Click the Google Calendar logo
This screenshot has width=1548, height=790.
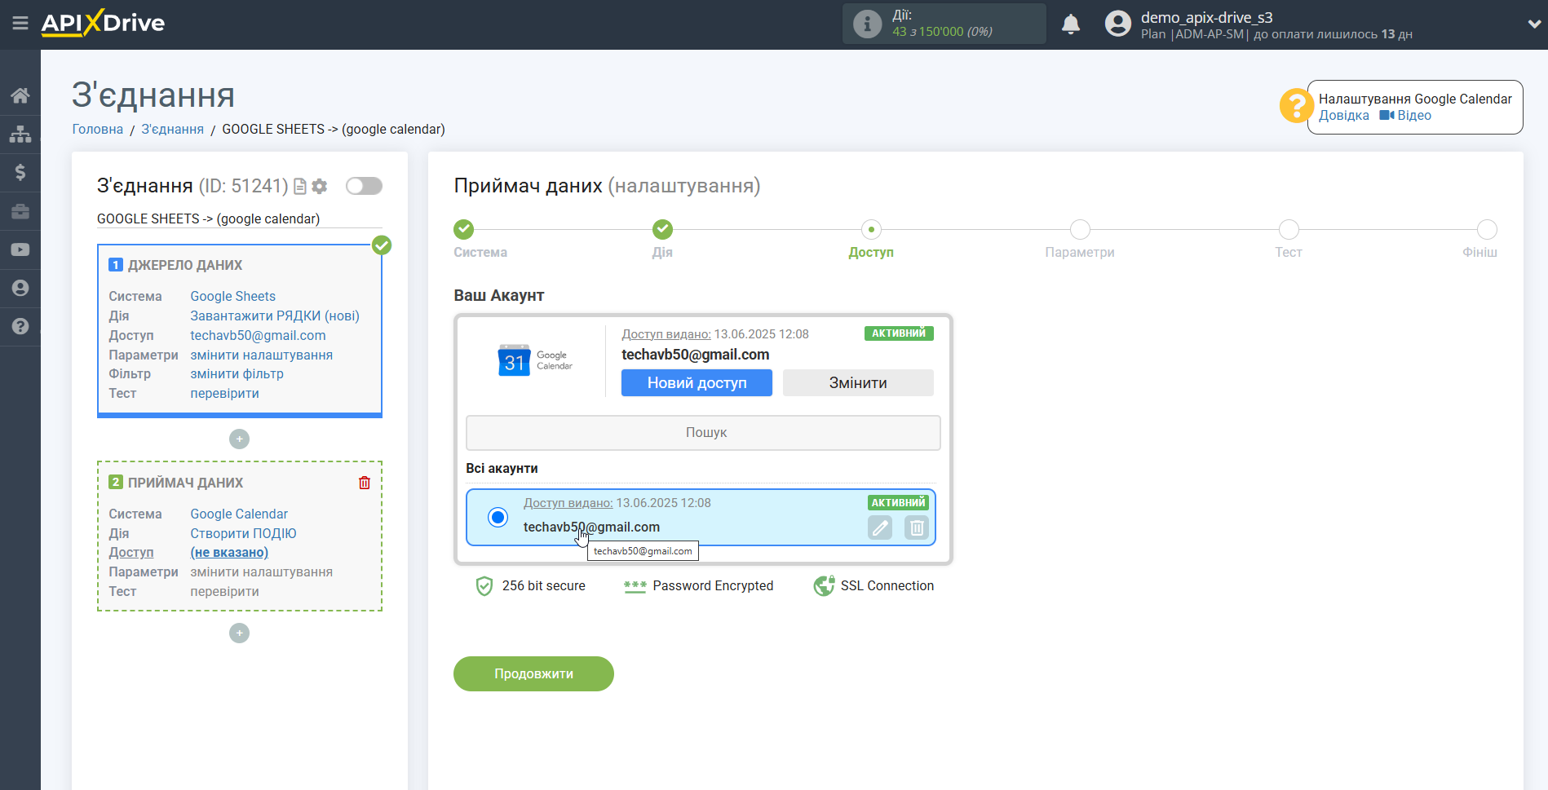coord(535,360)
